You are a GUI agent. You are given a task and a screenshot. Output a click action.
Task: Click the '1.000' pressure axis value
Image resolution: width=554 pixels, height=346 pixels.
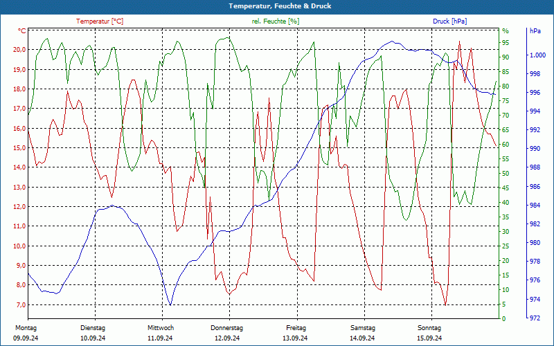point(538,55)
